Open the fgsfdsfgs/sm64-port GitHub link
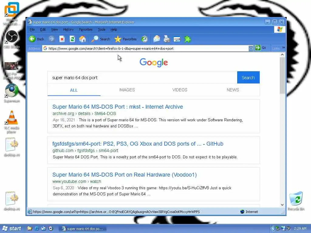The image size is (311, 233). pos(138,144)
